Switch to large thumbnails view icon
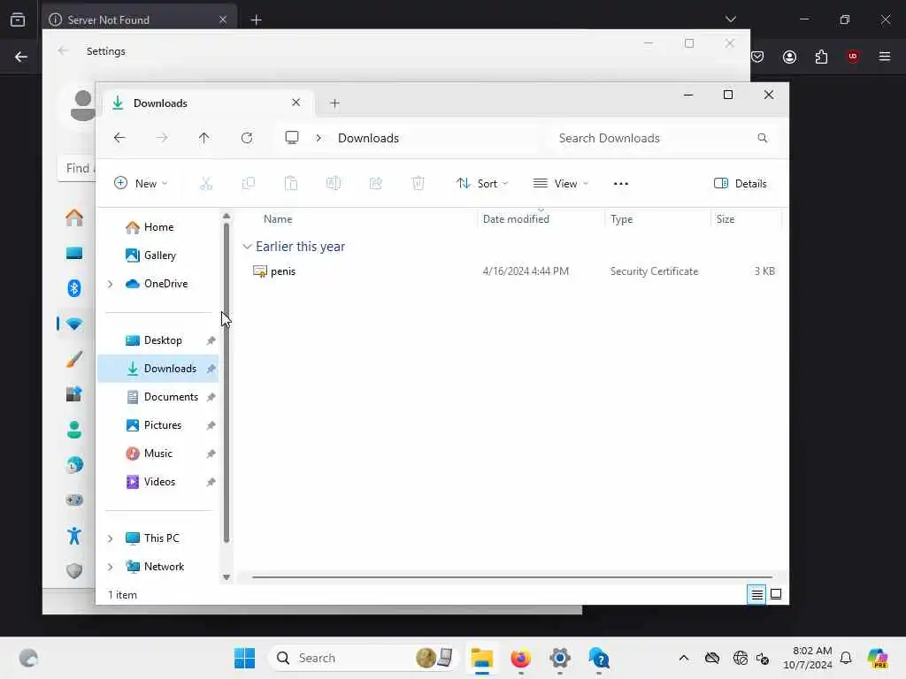 [x=776, y=594]
